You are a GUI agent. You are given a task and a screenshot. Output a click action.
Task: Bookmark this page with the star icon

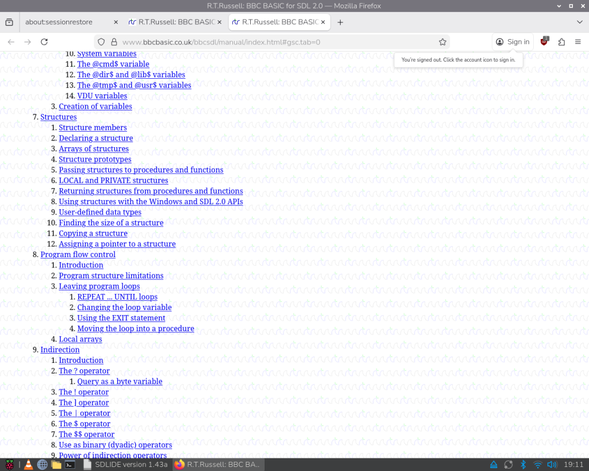click(442, 42)
